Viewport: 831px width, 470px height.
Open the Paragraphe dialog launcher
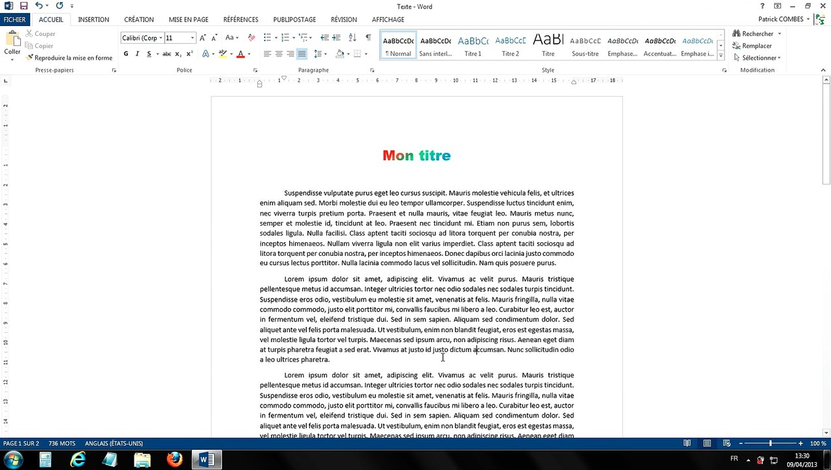tap(372, 70)
